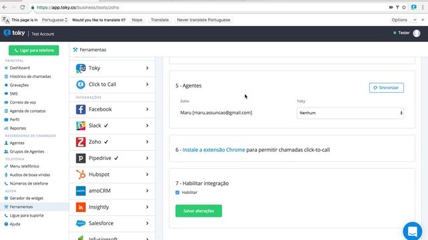
Task: Click the Tester user avatar
Action: (x=417, y=33)
